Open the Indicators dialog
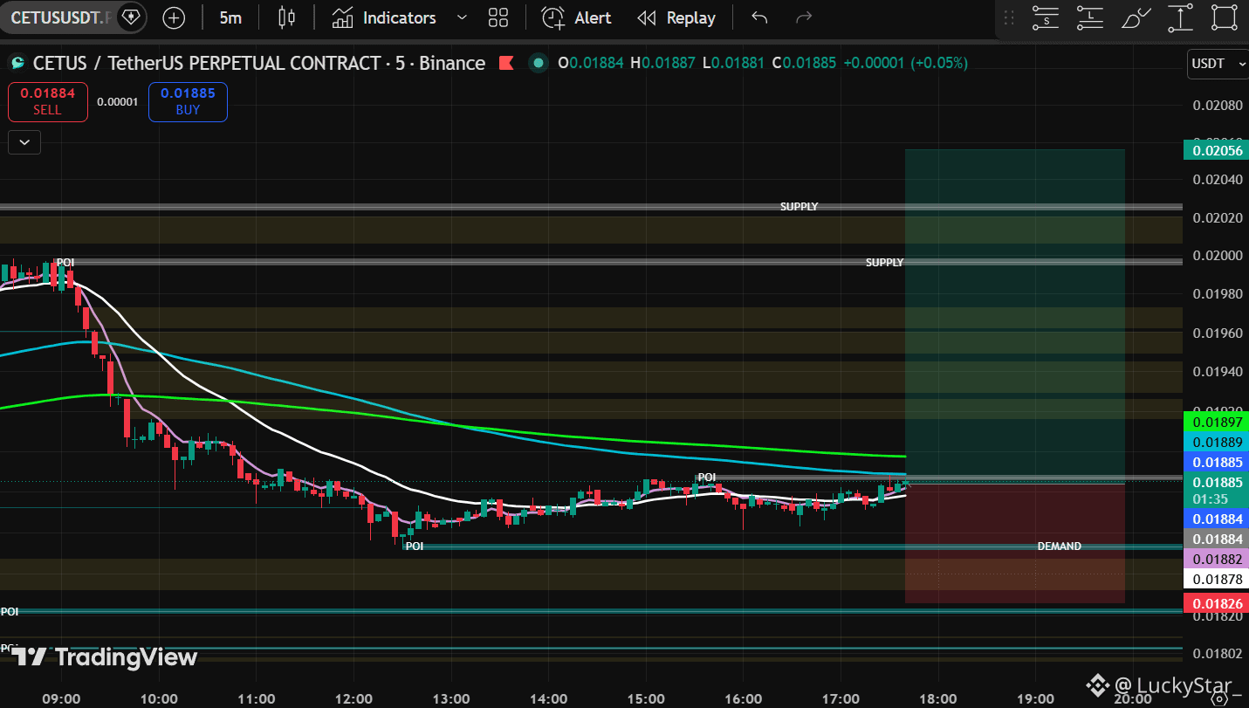Screen dimensions: 1249x708 (384, 17)
